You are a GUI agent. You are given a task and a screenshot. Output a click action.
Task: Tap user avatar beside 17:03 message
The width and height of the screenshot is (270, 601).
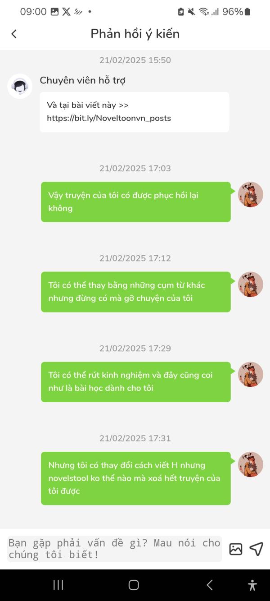click(251, 194)
